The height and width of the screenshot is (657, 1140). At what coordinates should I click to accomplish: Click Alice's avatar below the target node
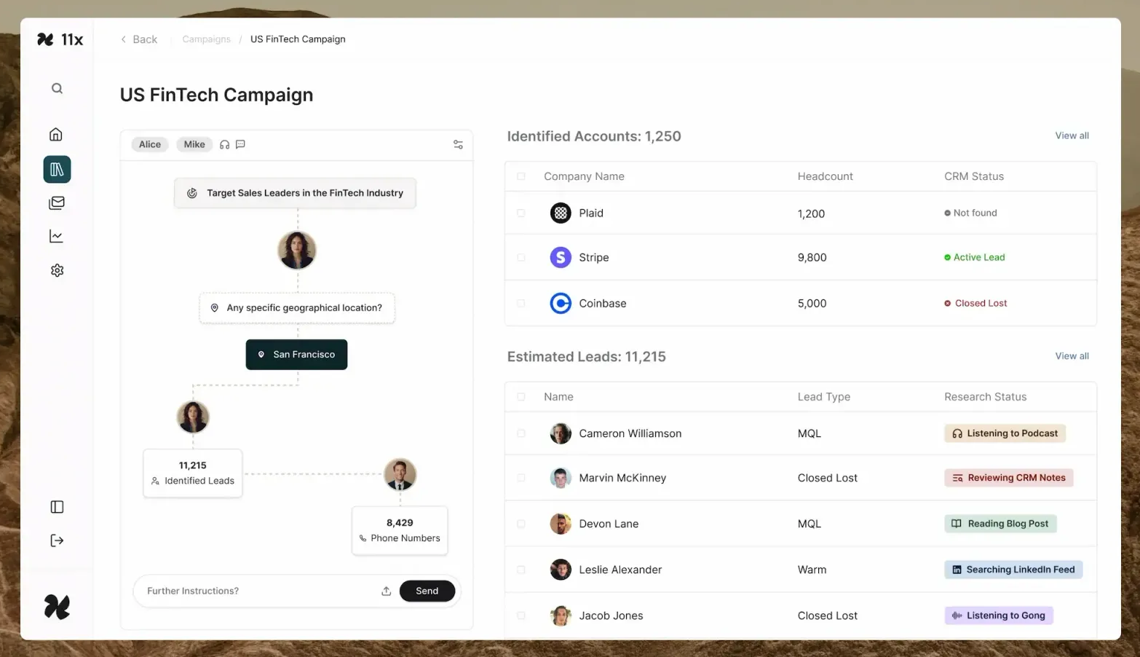coord(297,251)
